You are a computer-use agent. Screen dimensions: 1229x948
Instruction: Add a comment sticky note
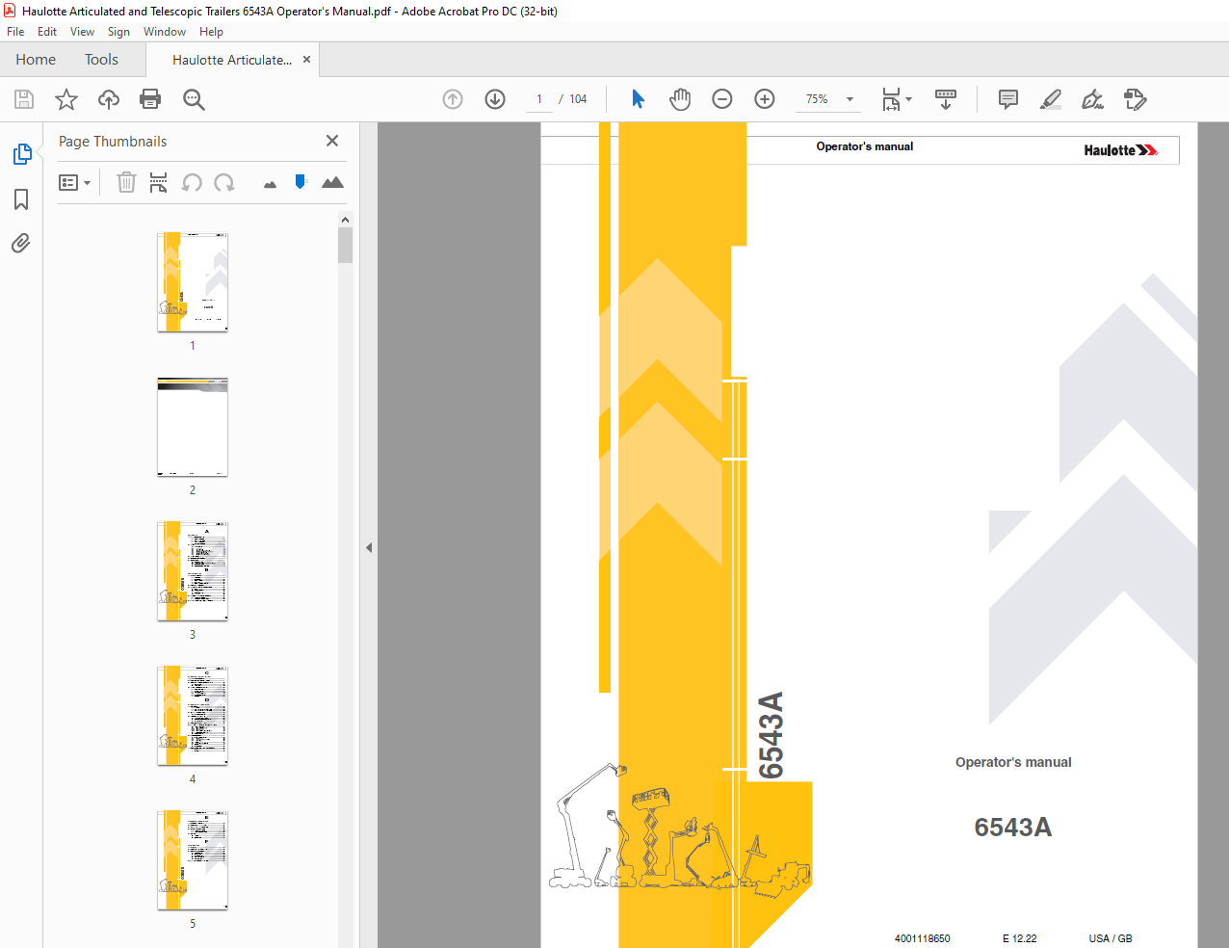tap(1008, 99)
